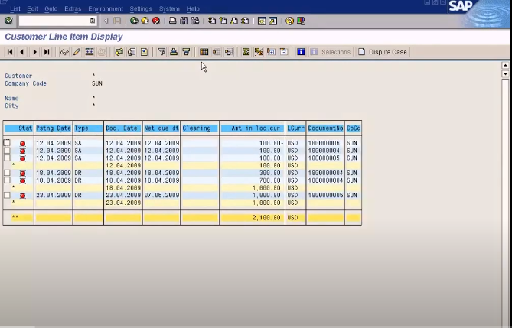Click the Find Next binoculars-plus icon
The width and height of the screenshot is (512, 328).
pos(195,21)
